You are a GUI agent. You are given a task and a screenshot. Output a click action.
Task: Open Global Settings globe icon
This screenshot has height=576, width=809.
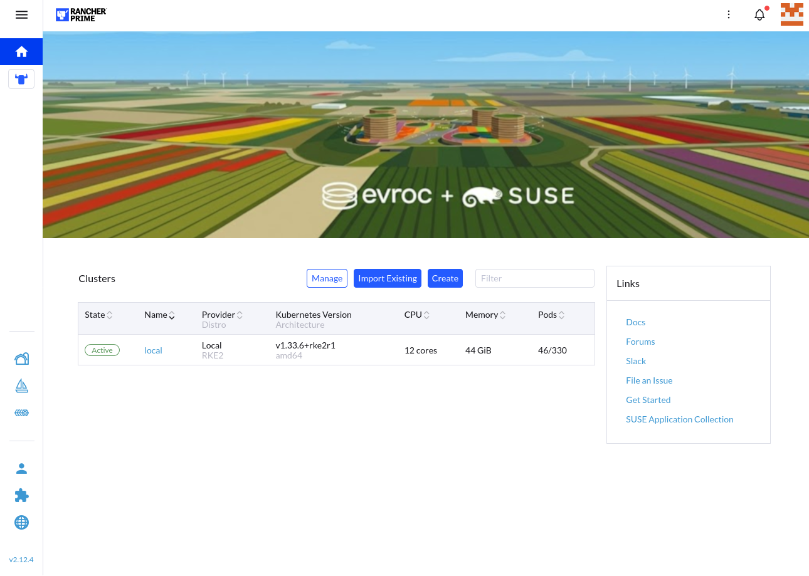click(x=21, y=523)
